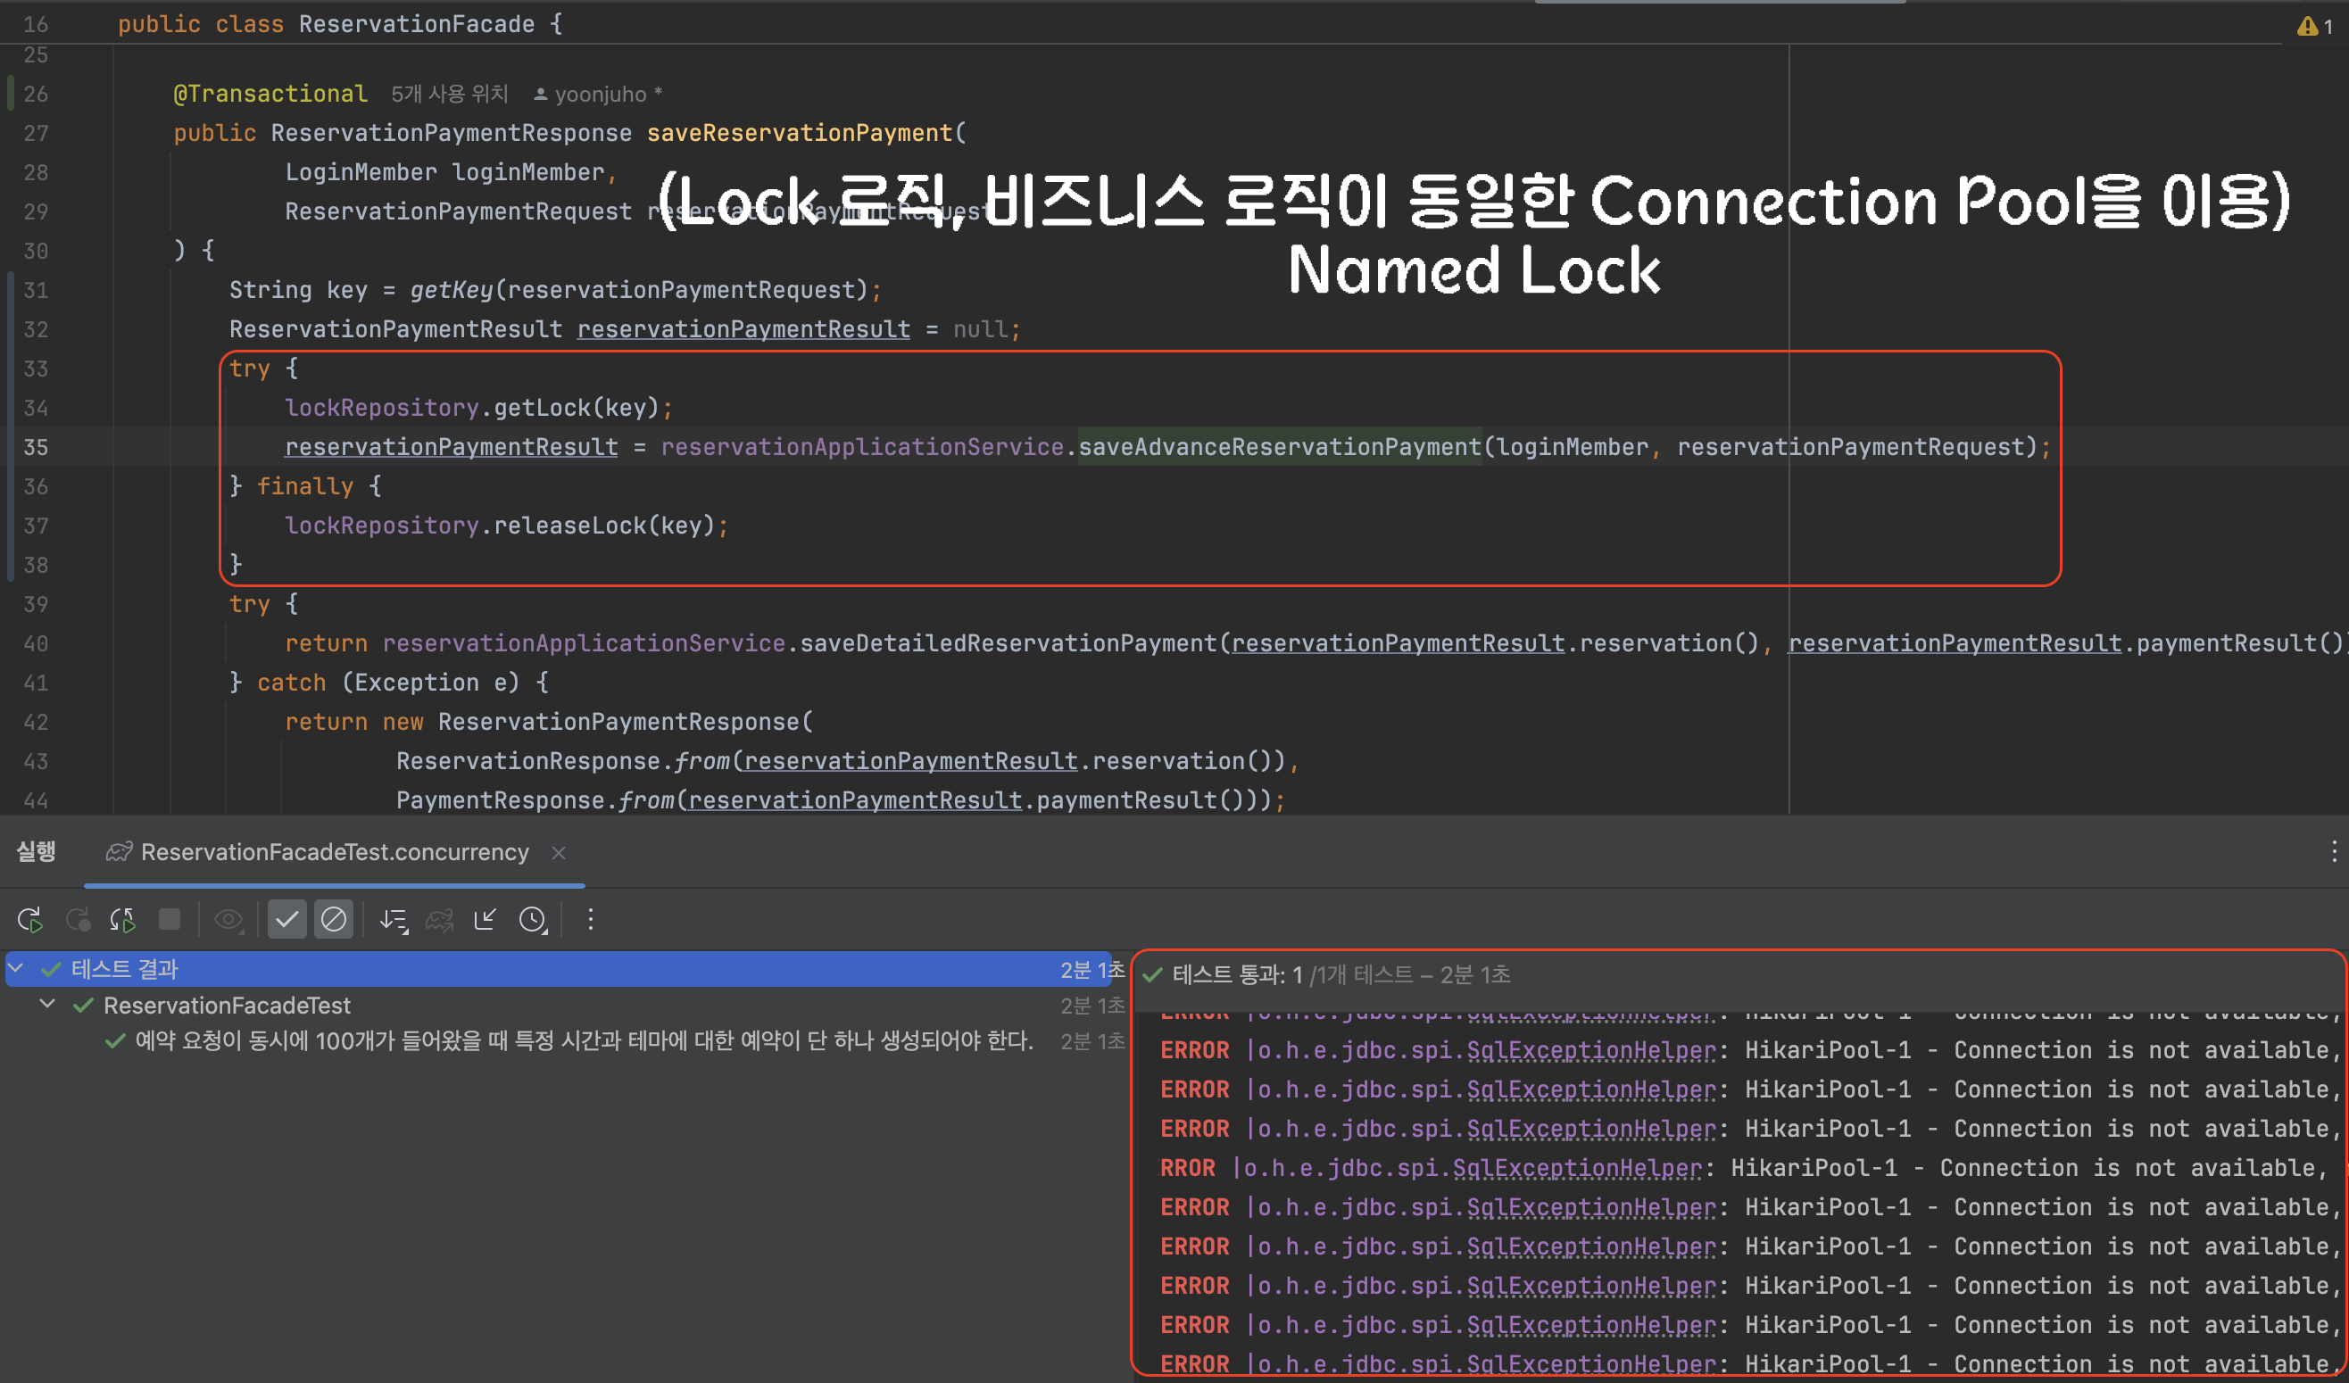
Task: Select the ReservationFacadeTest.concurrency run tab
Action: (x=334, y=853)
